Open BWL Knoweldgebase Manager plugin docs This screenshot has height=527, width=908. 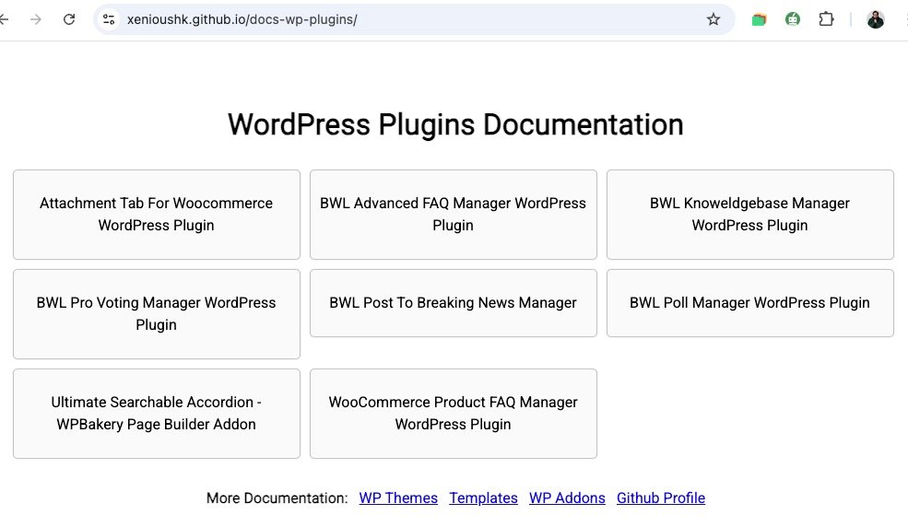[x=750, y=215]
